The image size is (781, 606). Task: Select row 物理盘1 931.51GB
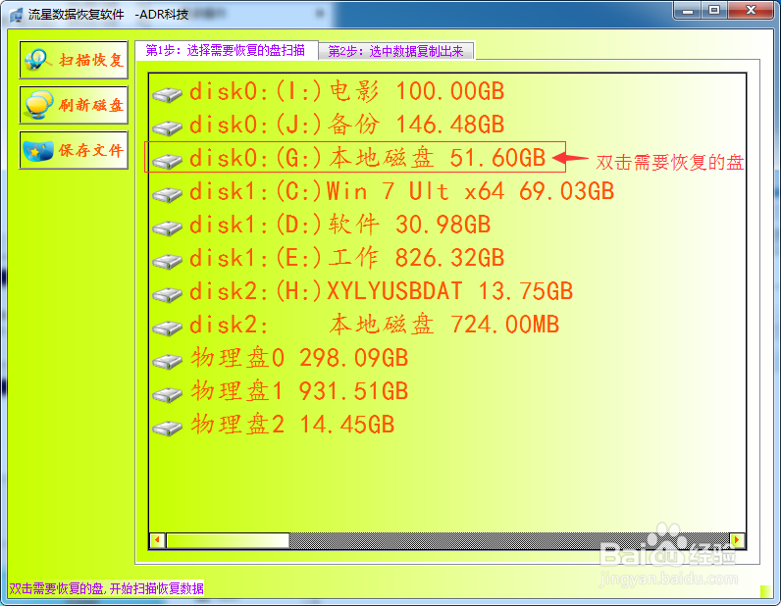(x=281, y=392)
